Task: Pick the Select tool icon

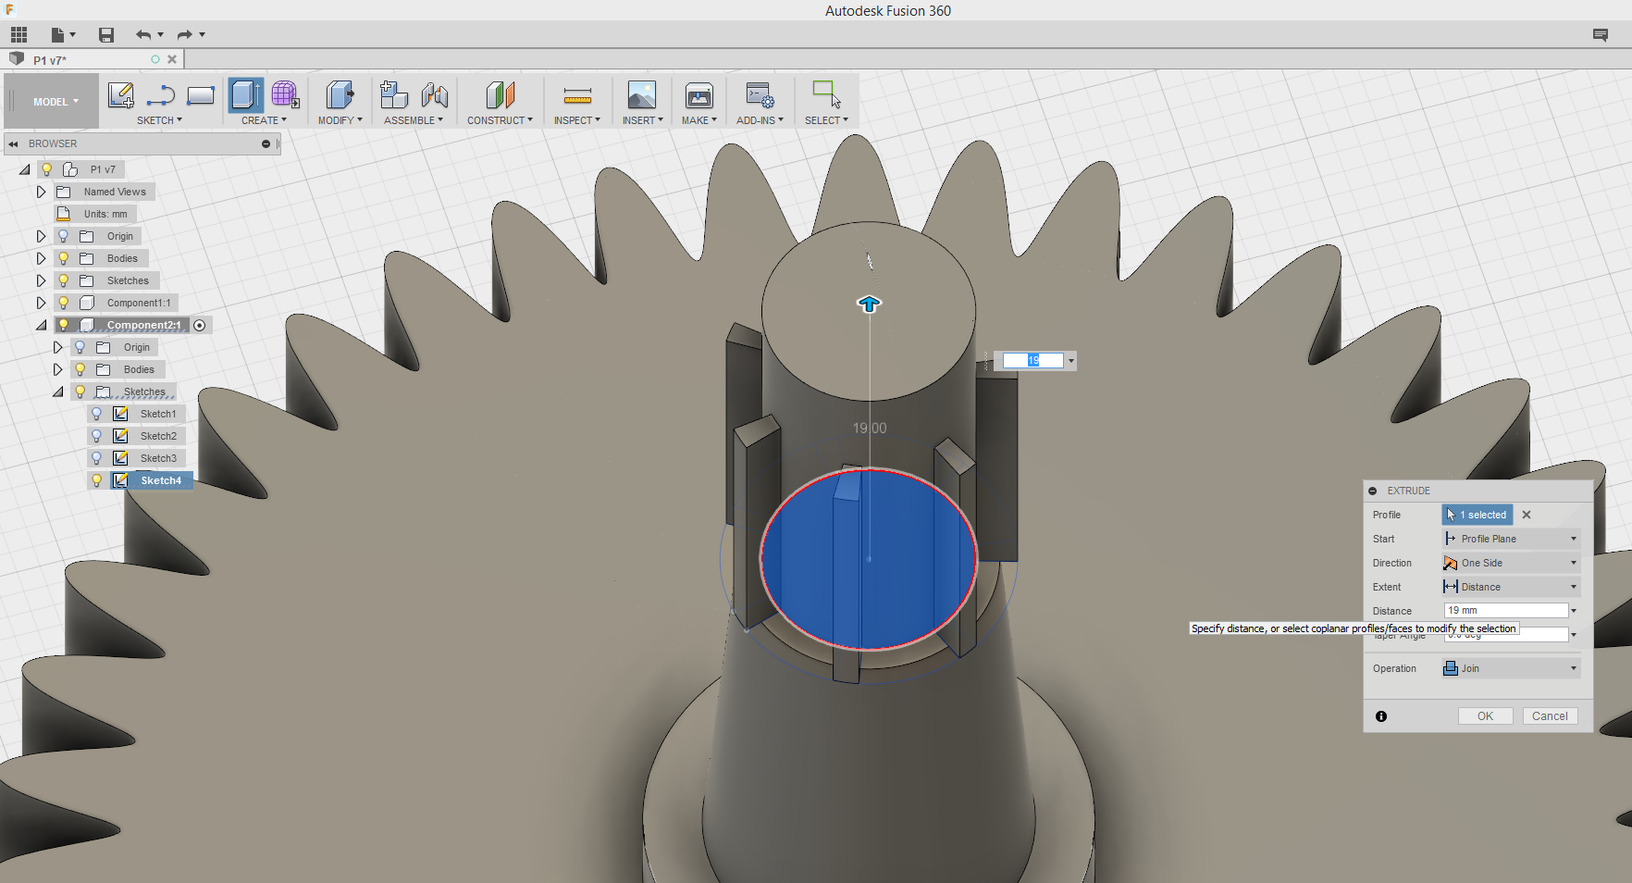Action: click(x=826, y=95)
